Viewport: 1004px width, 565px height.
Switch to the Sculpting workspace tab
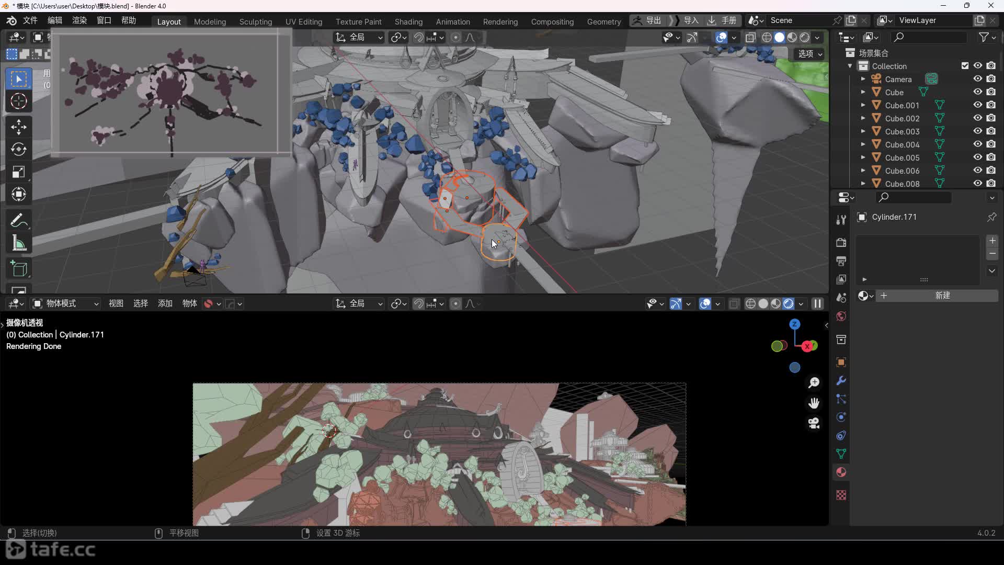tap(255, 21)
